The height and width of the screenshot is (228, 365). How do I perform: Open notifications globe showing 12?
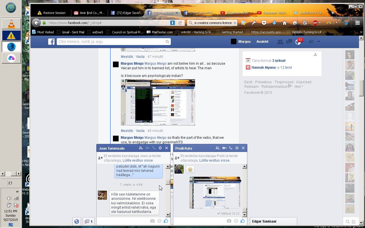pyautogui.click(x=298, y=42)
